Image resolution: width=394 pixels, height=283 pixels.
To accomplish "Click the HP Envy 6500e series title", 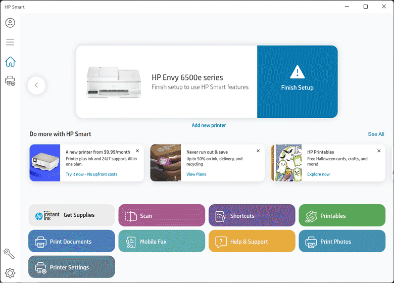I will pos(187,77).
